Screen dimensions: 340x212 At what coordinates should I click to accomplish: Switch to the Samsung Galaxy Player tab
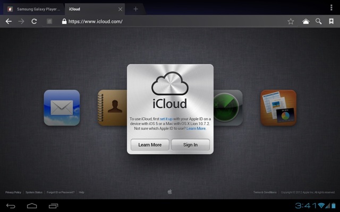pos(34,9)
